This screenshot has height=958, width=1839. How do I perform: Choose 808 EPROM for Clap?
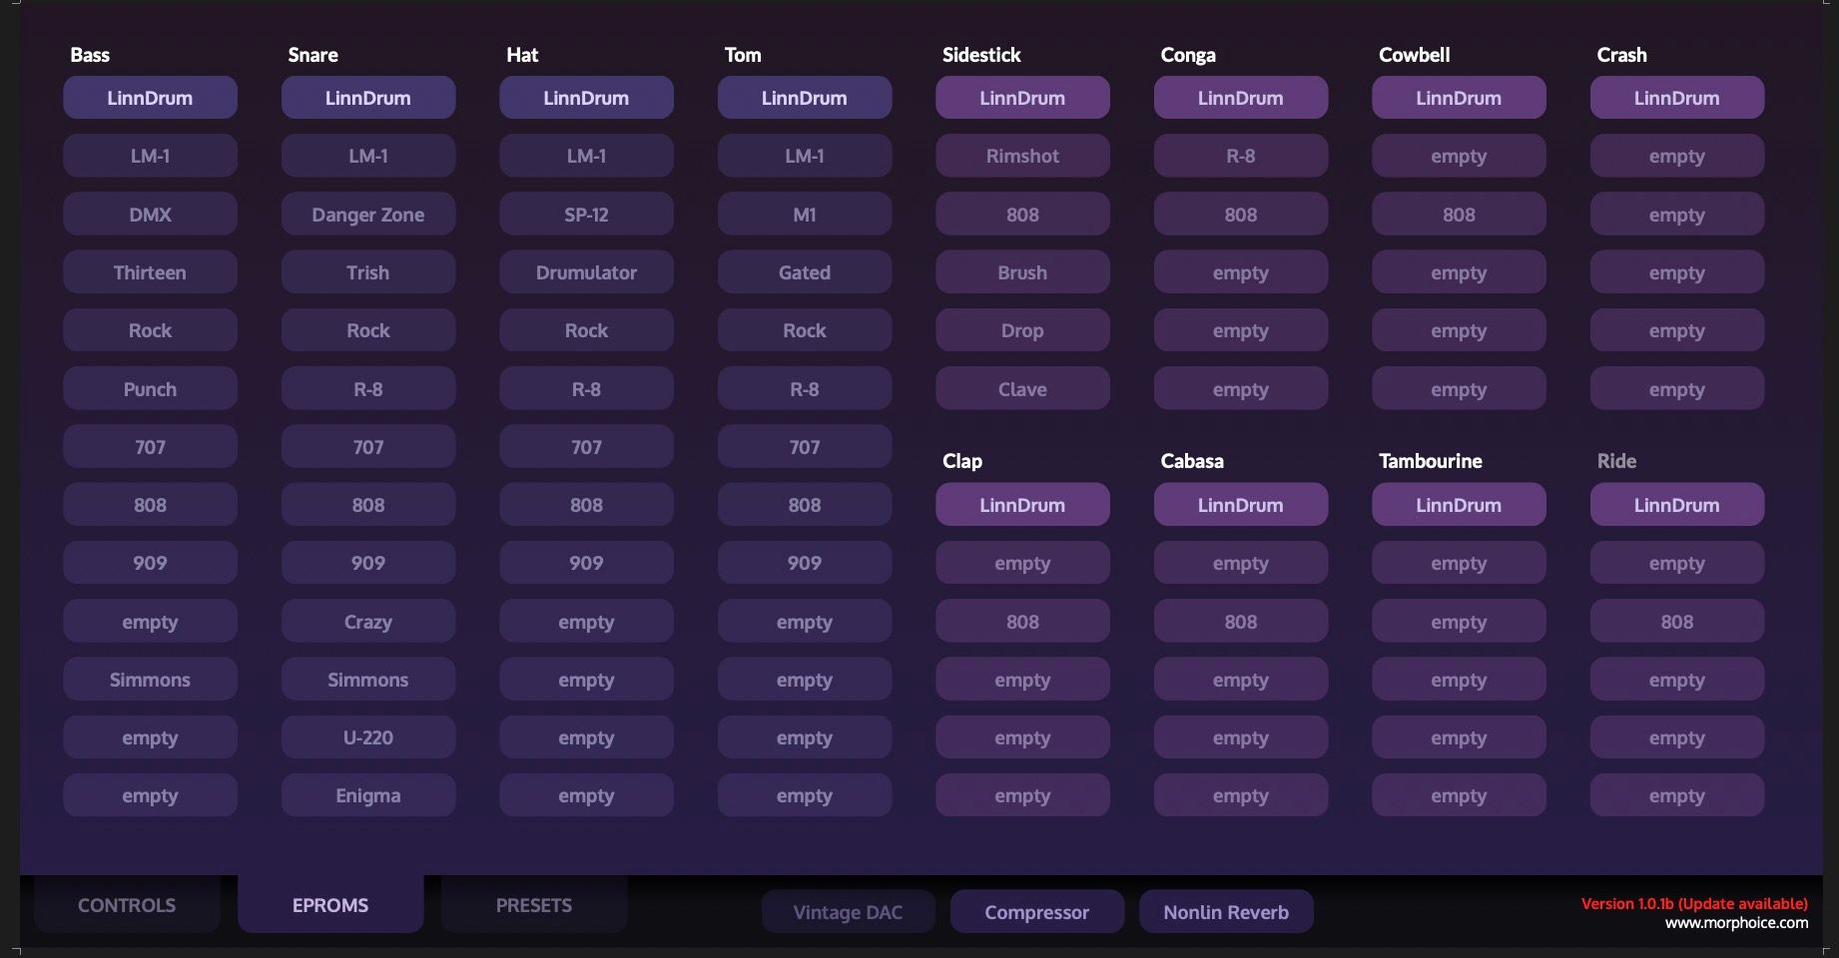coord(1022,621)
